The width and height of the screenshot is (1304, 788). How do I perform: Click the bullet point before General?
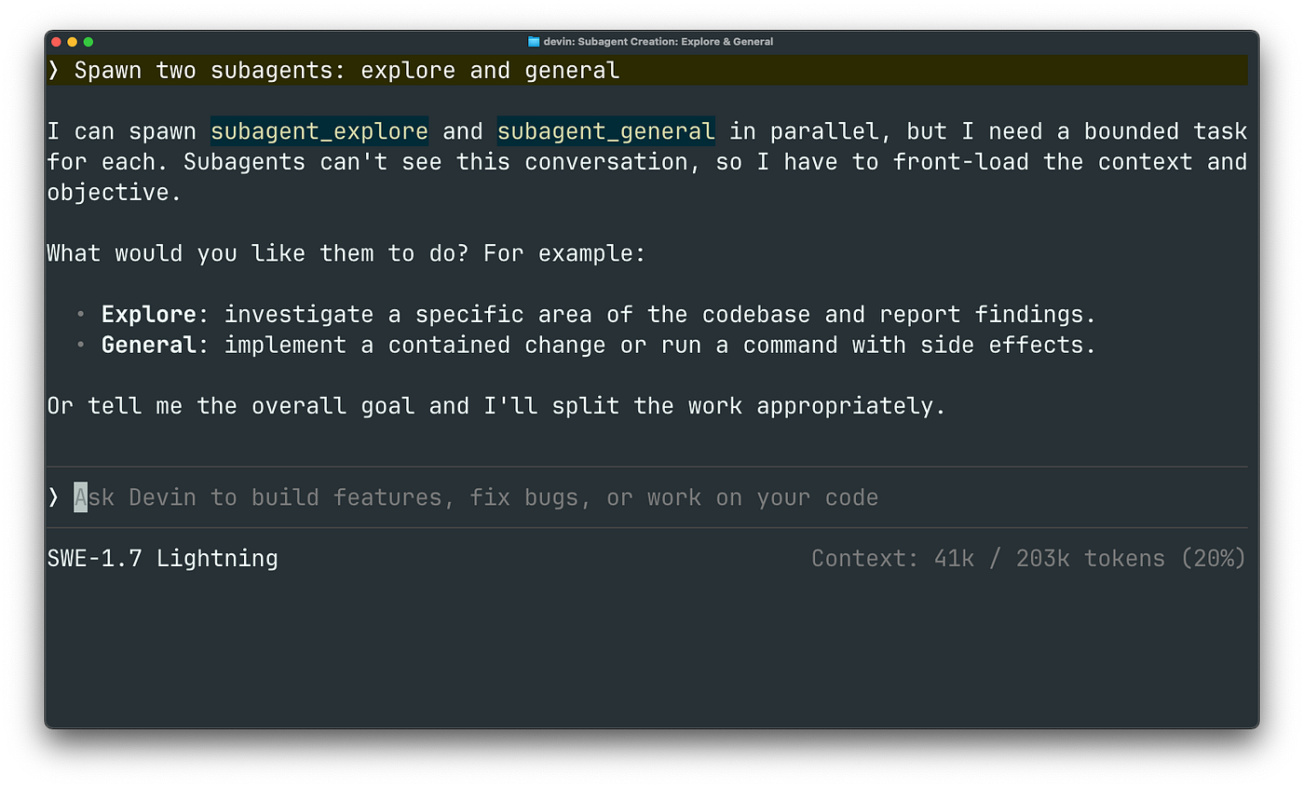point(81,346)
